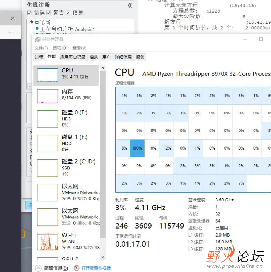Image resolution: width=271 pixels, height=272 pixels.
Task: Open the 打开资源监视器 link
Action: 96,268
